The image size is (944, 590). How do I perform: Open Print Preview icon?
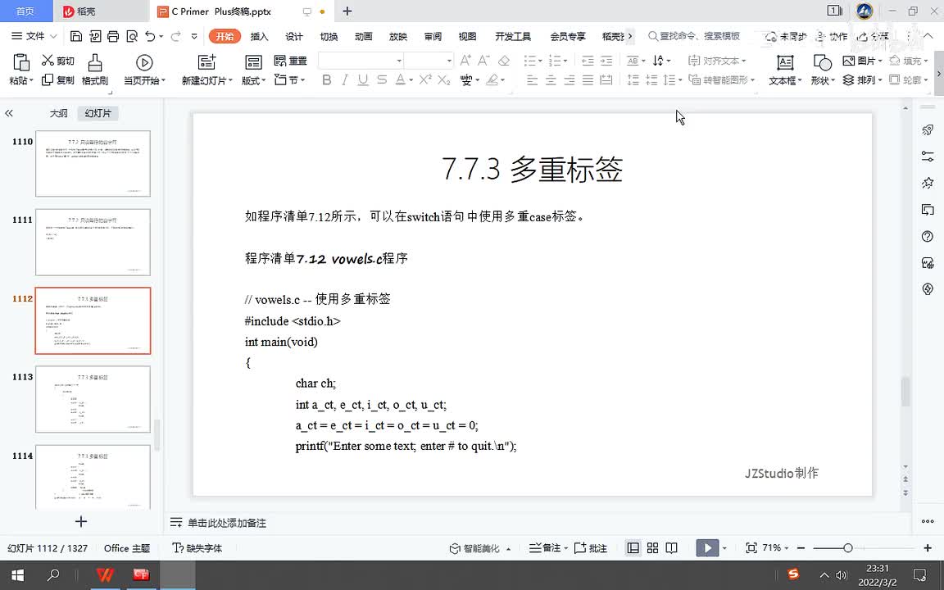[132, 36]
